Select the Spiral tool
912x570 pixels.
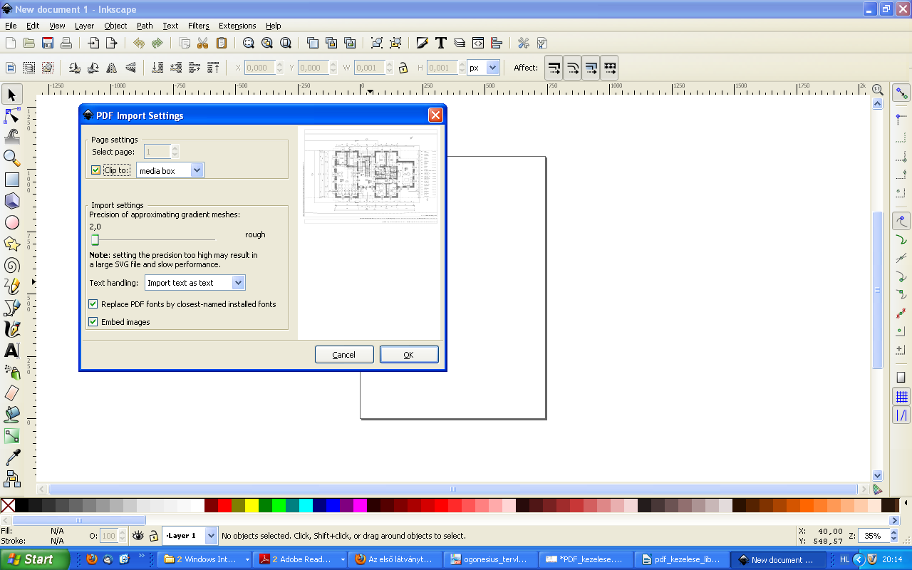[x=11, y=265]
